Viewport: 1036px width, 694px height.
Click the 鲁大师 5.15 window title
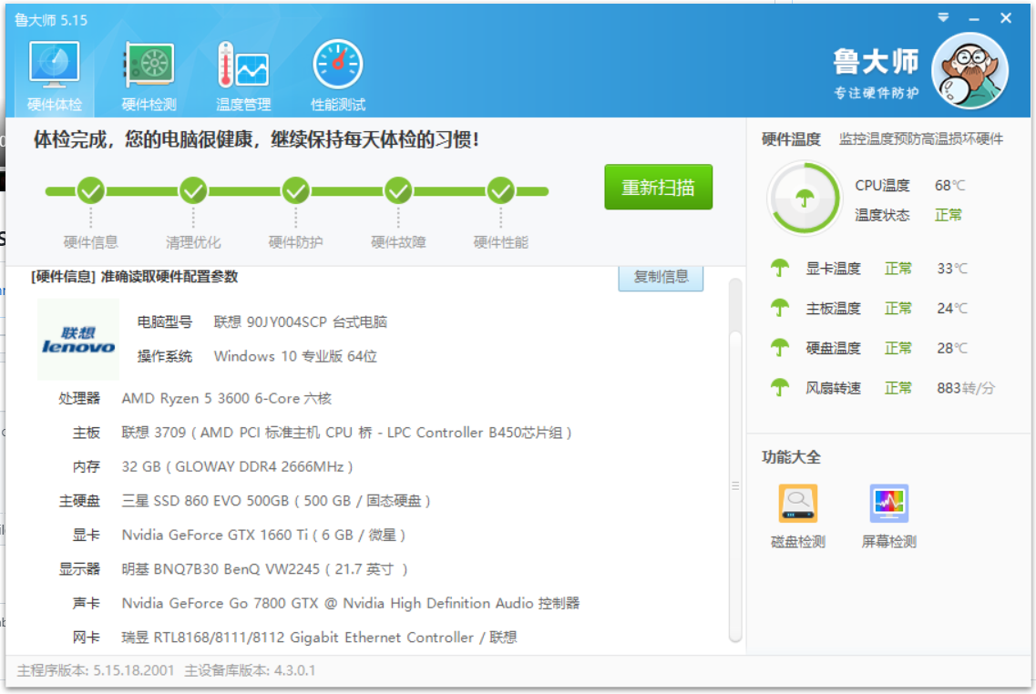coord(51,20)
